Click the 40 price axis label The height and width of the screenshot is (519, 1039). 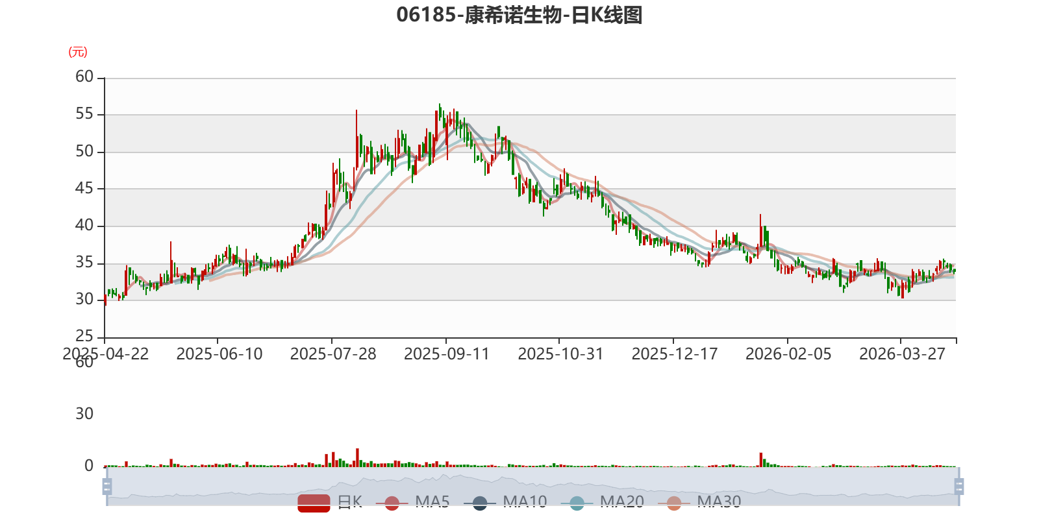(x=84, y=225)
